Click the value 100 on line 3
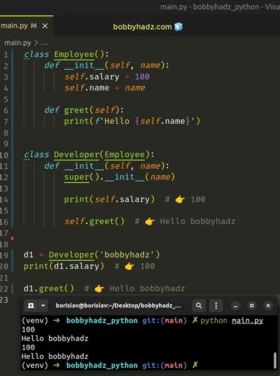 click(x=142, y=76)
